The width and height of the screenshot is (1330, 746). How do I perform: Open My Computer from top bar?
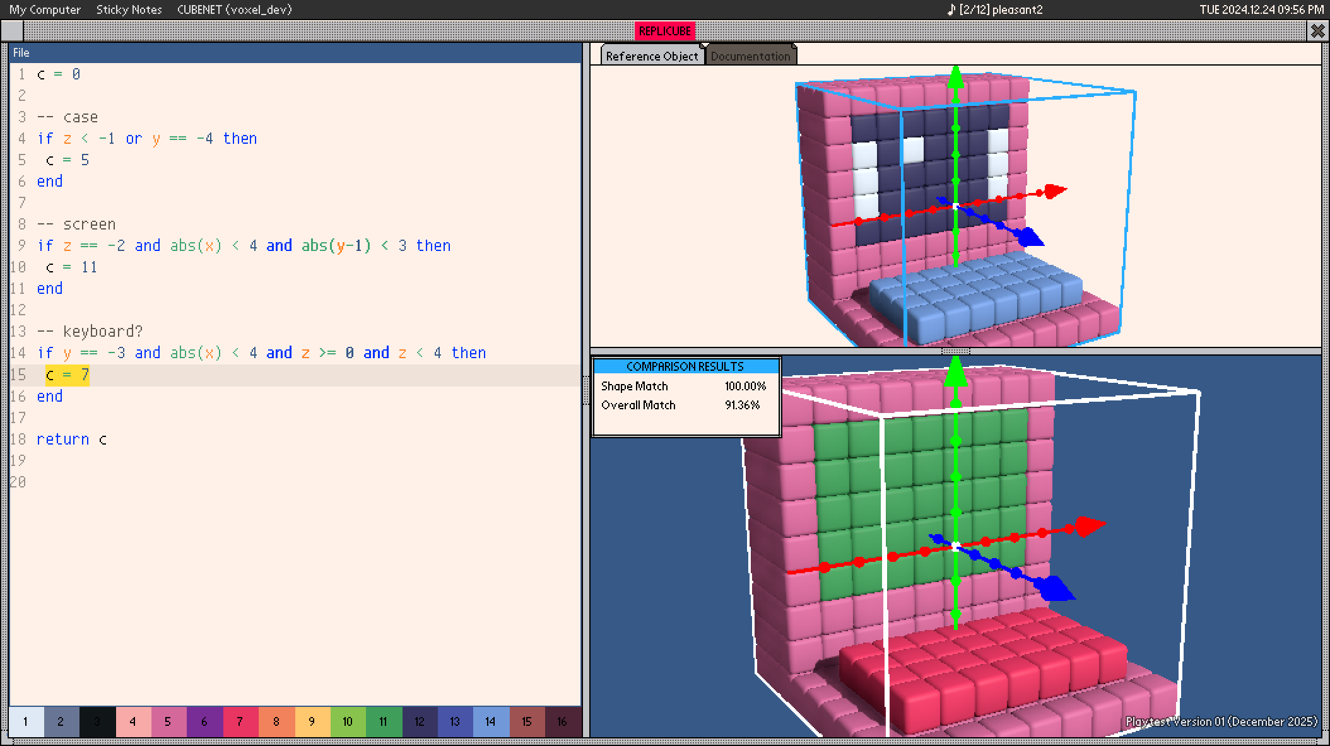(x=45, y=9)
